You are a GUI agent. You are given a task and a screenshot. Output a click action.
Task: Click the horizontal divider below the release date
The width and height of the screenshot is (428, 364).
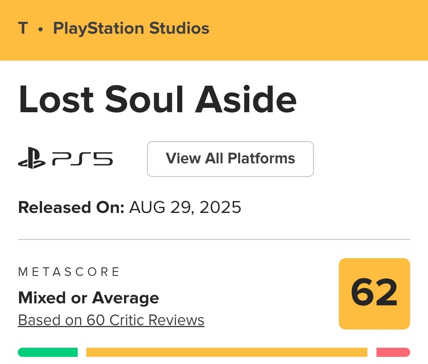coord(214,239)
